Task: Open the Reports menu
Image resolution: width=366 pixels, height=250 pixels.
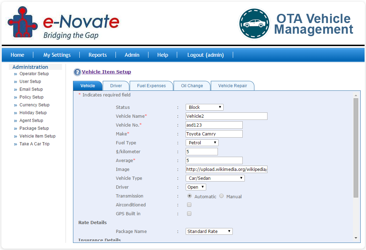Action: click(97, 55)
